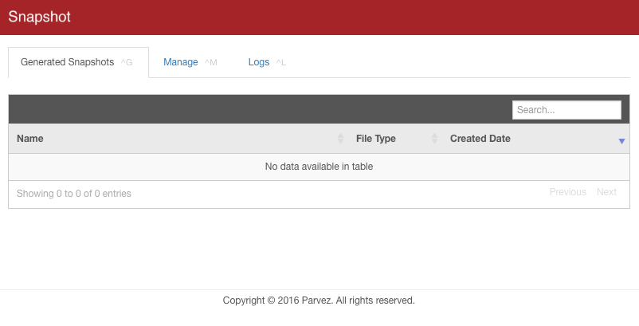Viewport: 639px width, 326px height.
Task: Click the File Type sort arrows icon
Action: (x=434, y=139)
